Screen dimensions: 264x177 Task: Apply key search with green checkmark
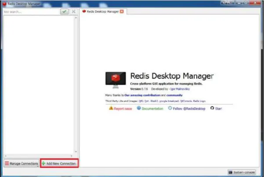click(64, 11)
